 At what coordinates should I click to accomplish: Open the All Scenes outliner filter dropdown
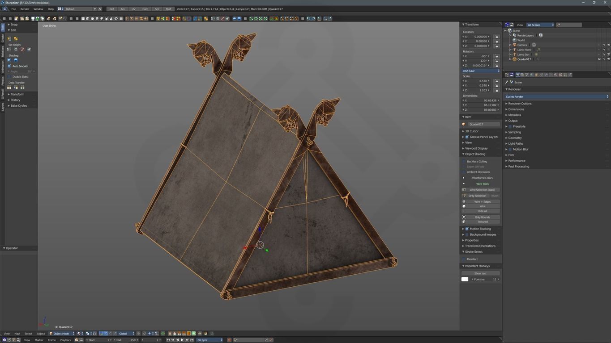coord(540,25)
